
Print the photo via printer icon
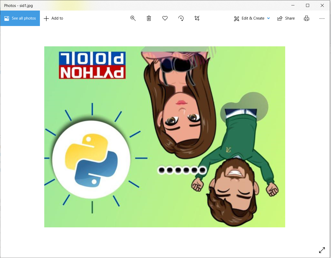tap(306, 18)
